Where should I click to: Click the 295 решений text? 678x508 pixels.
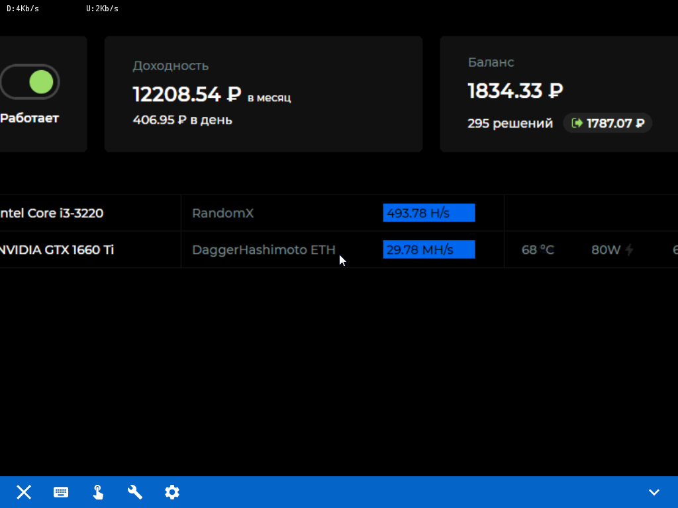(510, 124)
